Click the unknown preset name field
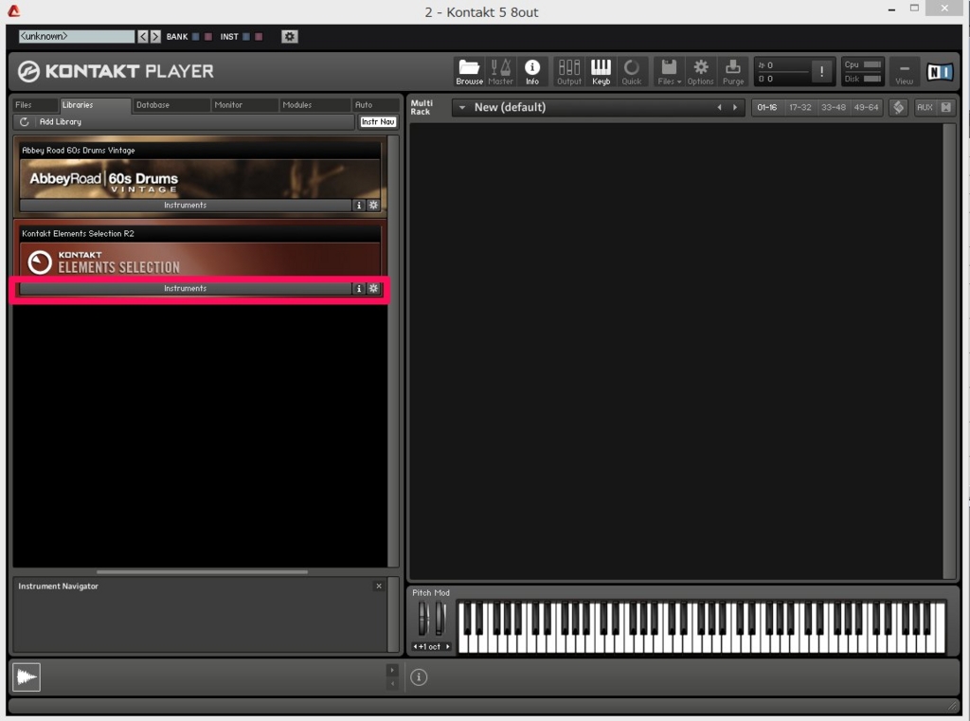970x721 pixels. tap(76, 37)
